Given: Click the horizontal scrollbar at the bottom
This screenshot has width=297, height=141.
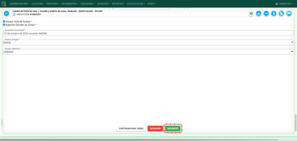Looking at the screenshot, I should tap(139, 140).
